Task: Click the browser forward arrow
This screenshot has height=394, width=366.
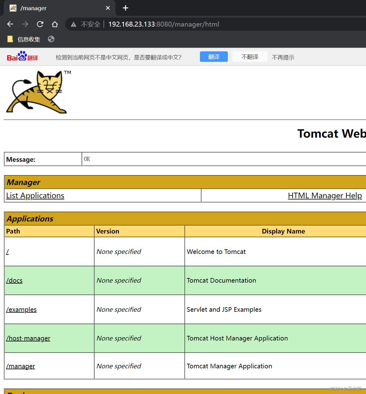Action: coord(25,24)
